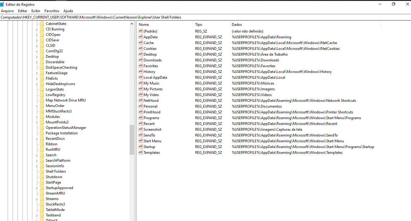The image size is (411, 221).
Task: Click the Shell Folders folder icon
Action: [x=42, y=171]
